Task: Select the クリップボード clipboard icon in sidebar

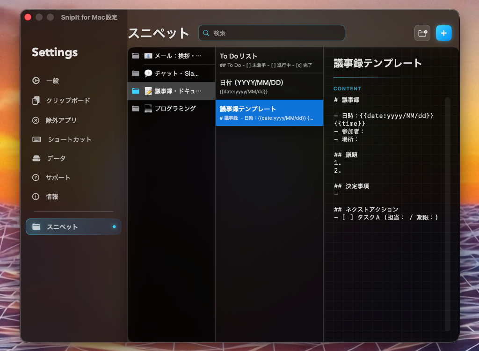Action: click(36, 100)
